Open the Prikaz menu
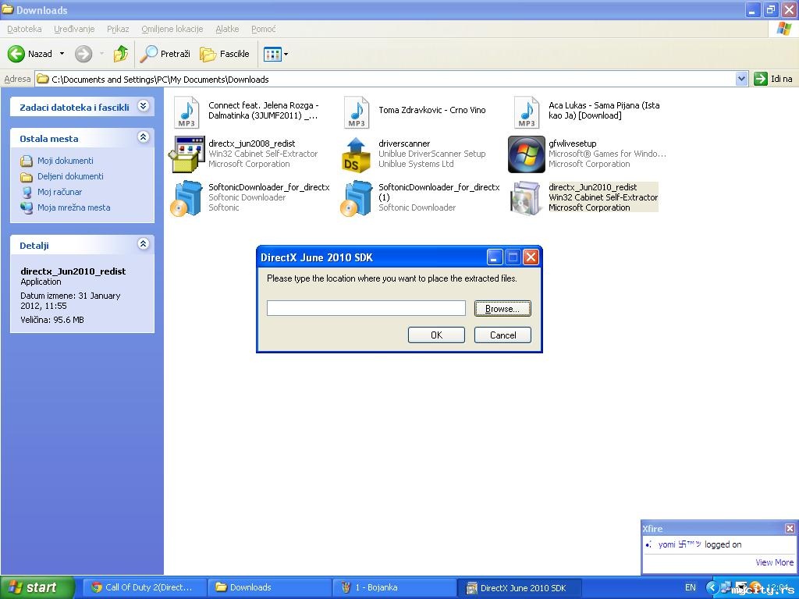799x599 pixels. pos(118,29)
